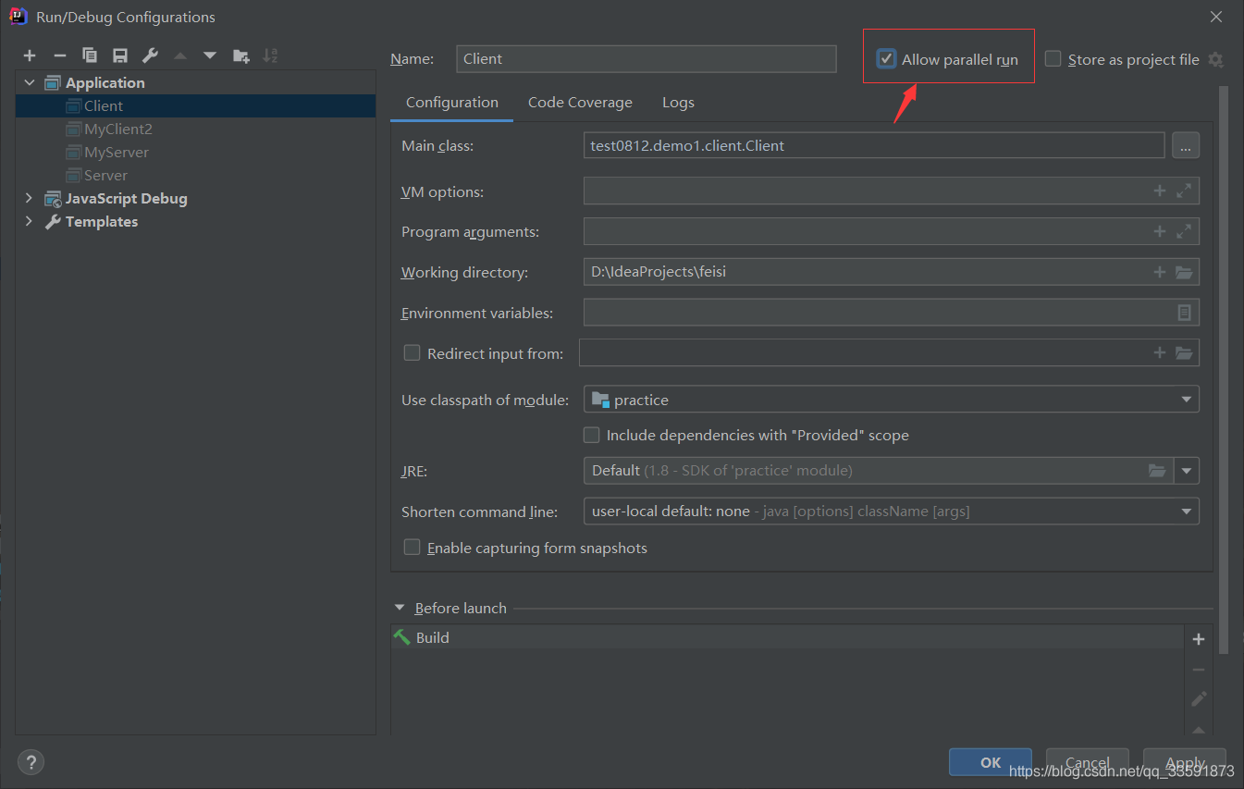The image size is (1244, 789).
Task: Switch to the Code Coverage tab
Action: [580, 103]
